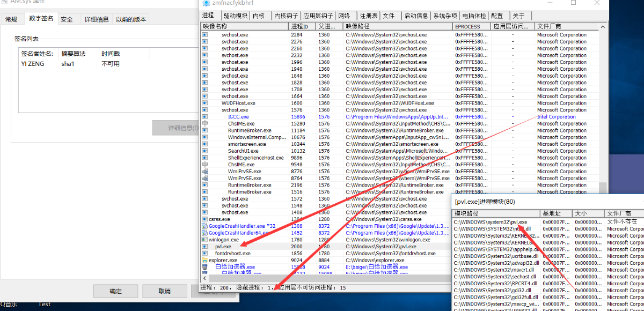Sort modules by 模块路径 column header

[496, 213]
